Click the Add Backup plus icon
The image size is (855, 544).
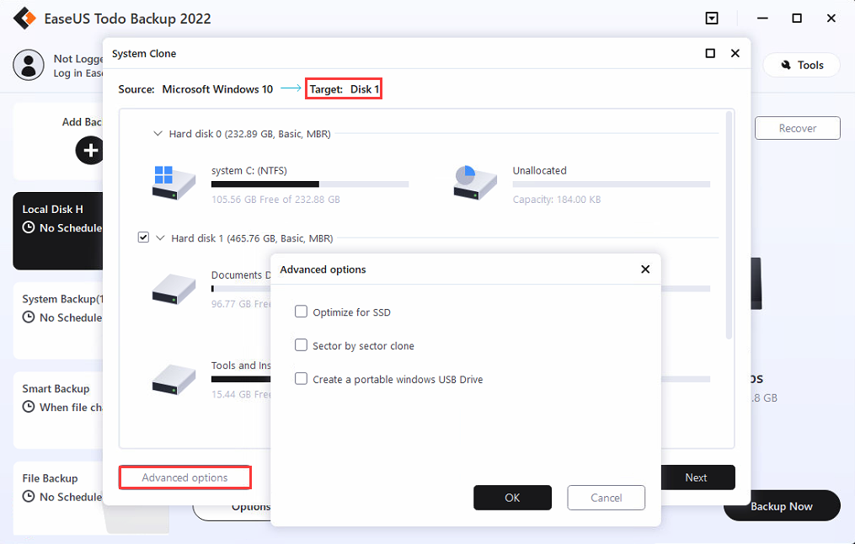(90, 150)
